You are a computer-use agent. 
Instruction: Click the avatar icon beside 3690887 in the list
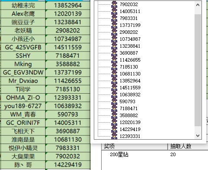coord(114,53)
